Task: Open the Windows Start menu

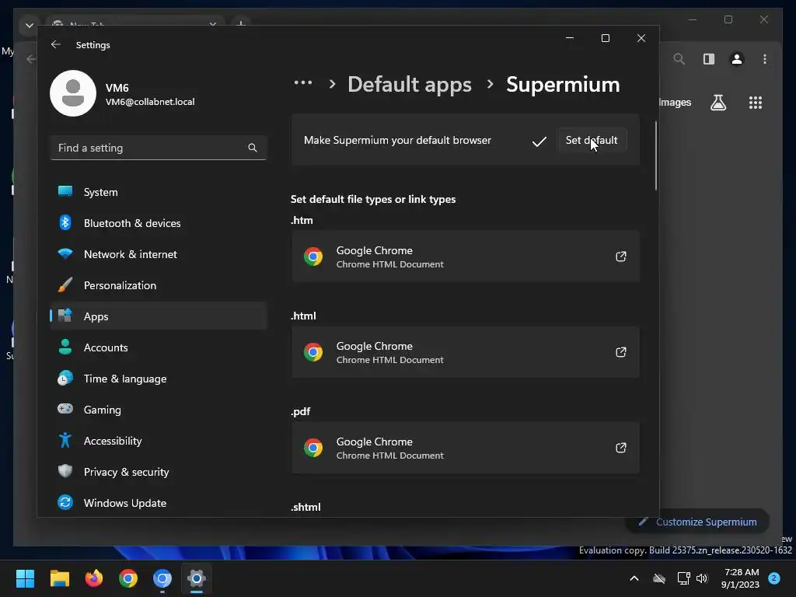Action: (25, 578)
